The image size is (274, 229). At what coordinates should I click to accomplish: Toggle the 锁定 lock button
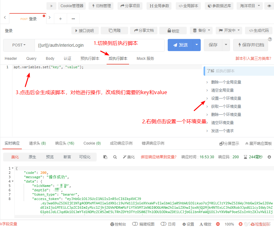[x=173, y=31]
